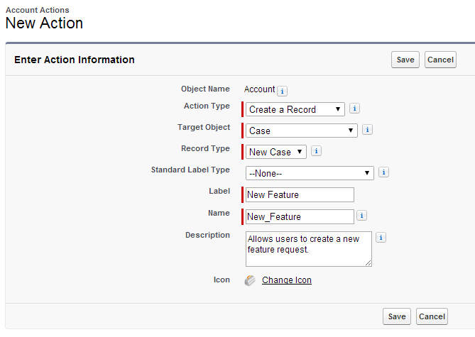
Task: Click the bottom Cancel button
Action: pos(432,316)
